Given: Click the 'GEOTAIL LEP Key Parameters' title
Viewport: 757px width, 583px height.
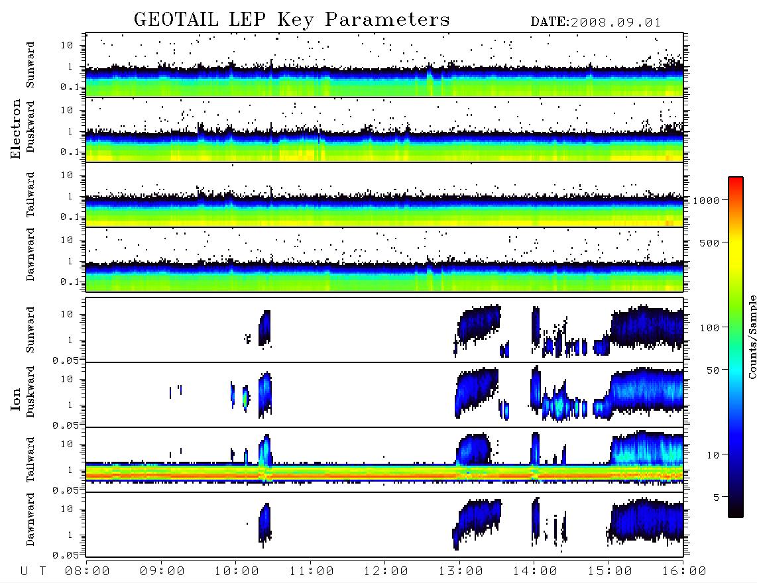Looking at the screenshot, I should click(x=292, y=20).
